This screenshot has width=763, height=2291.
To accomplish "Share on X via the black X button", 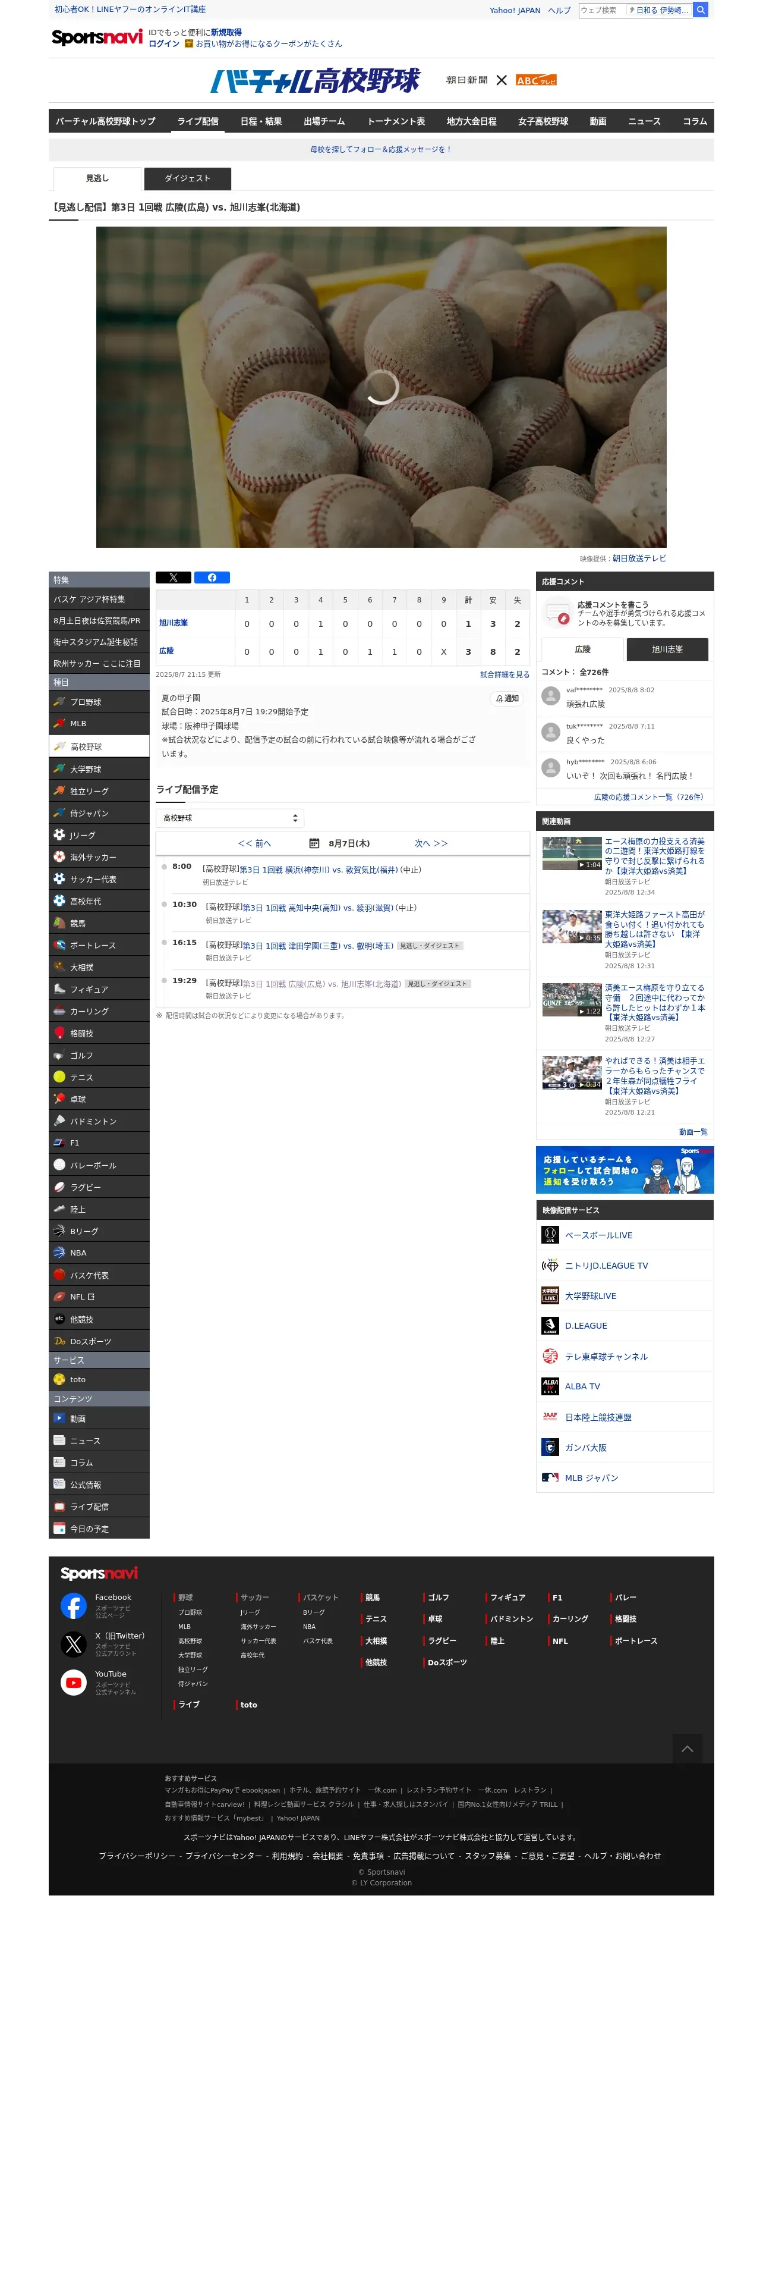I will tap(173, 577).
